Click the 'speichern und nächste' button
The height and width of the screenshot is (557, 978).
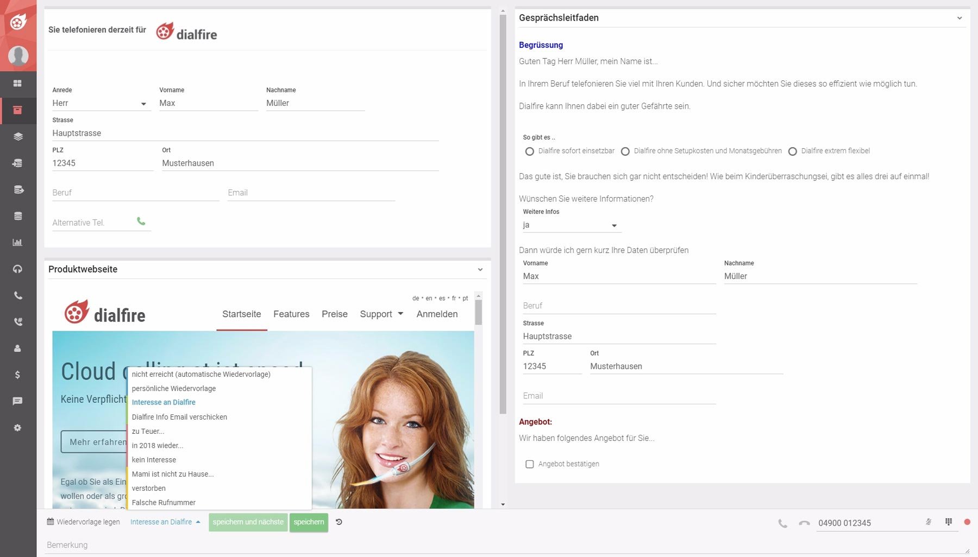click(x=248, y=522)
